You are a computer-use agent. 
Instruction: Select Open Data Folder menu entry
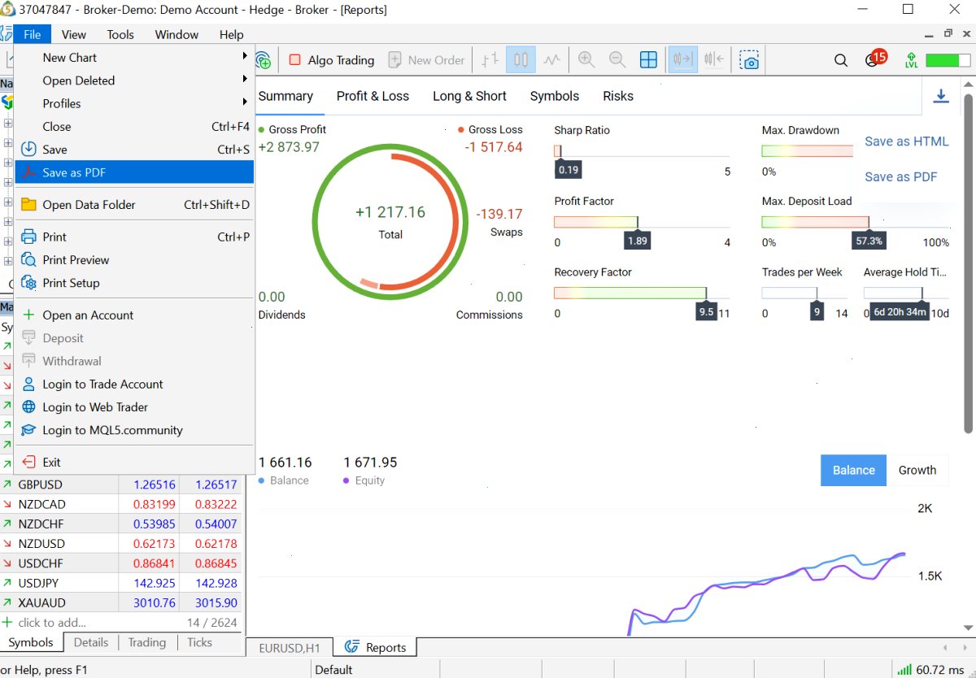[134, 205]
